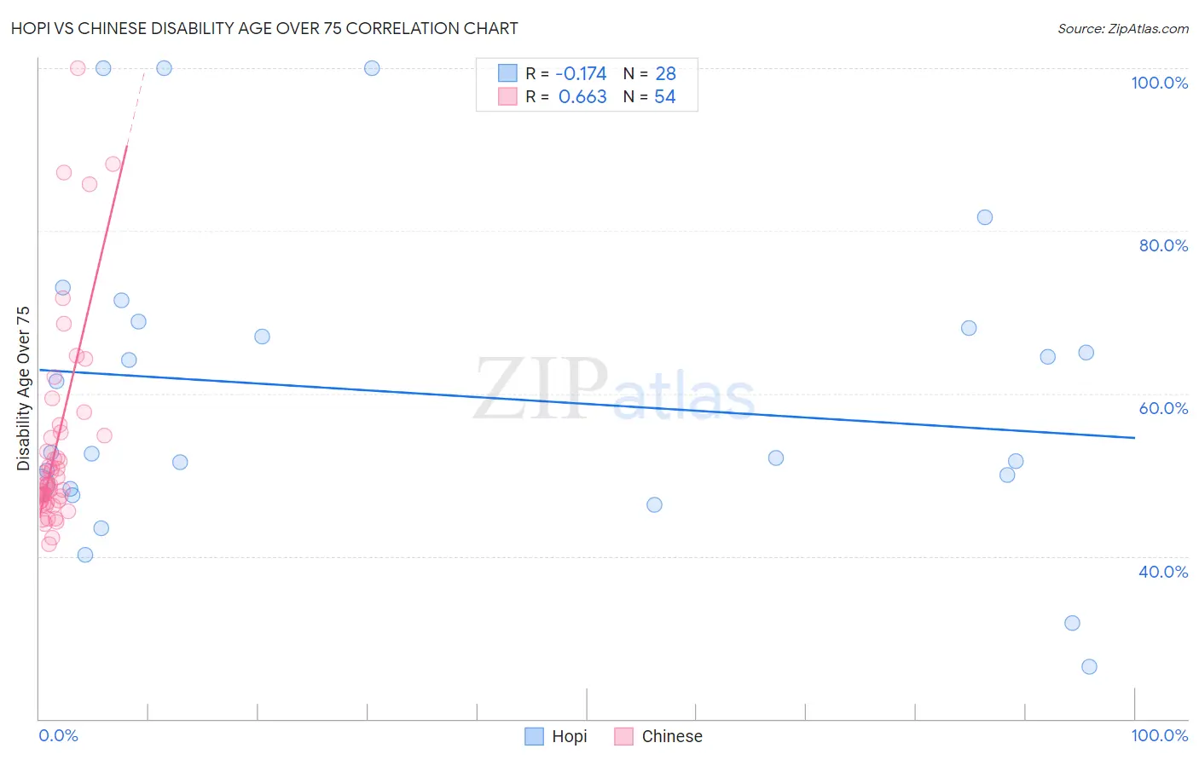Click the chart title text
The image size is (1199, 760).
coord(264,28)
